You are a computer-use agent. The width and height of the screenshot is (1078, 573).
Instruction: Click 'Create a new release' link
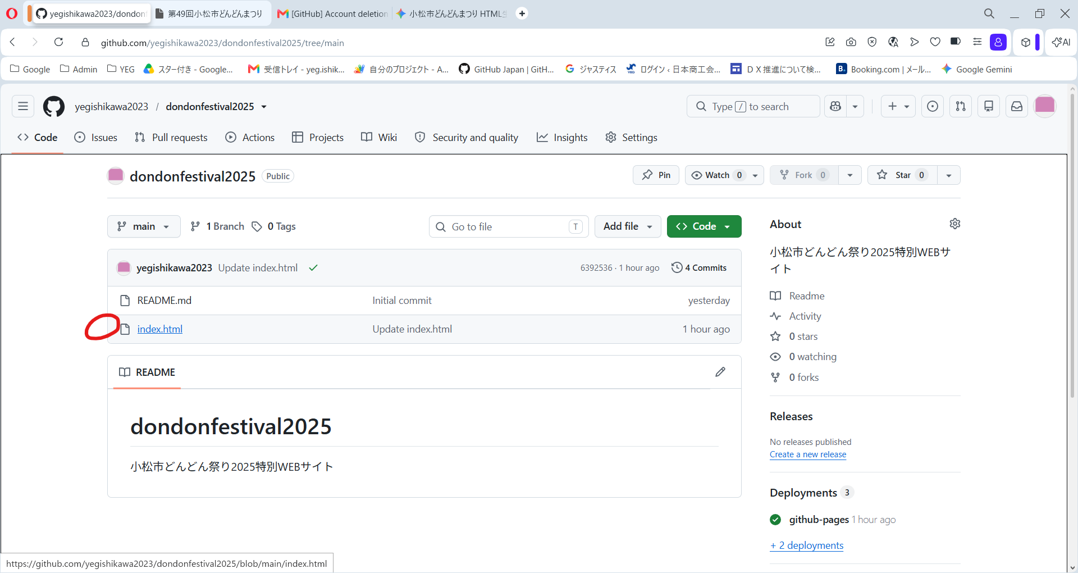click(808, 454)
